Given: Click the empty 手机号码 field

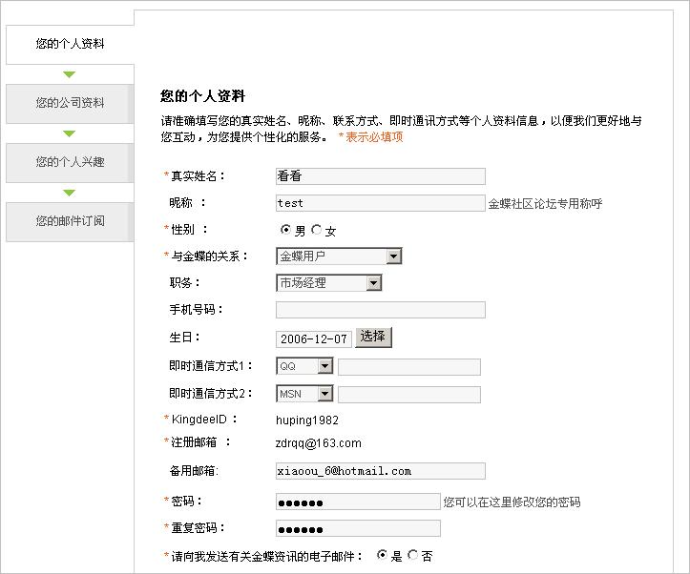Looking at the screenshot, I should (380, 310).
